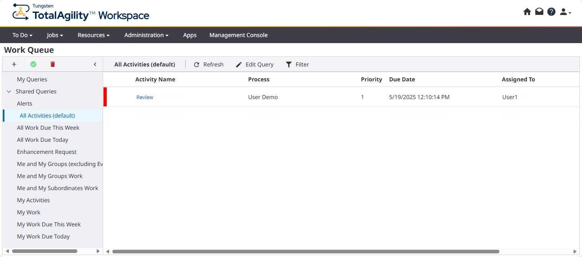The width and height of the screenshot is (582, 257).
Task: Click the Add new query plus icon
Action: coord(14,64)
